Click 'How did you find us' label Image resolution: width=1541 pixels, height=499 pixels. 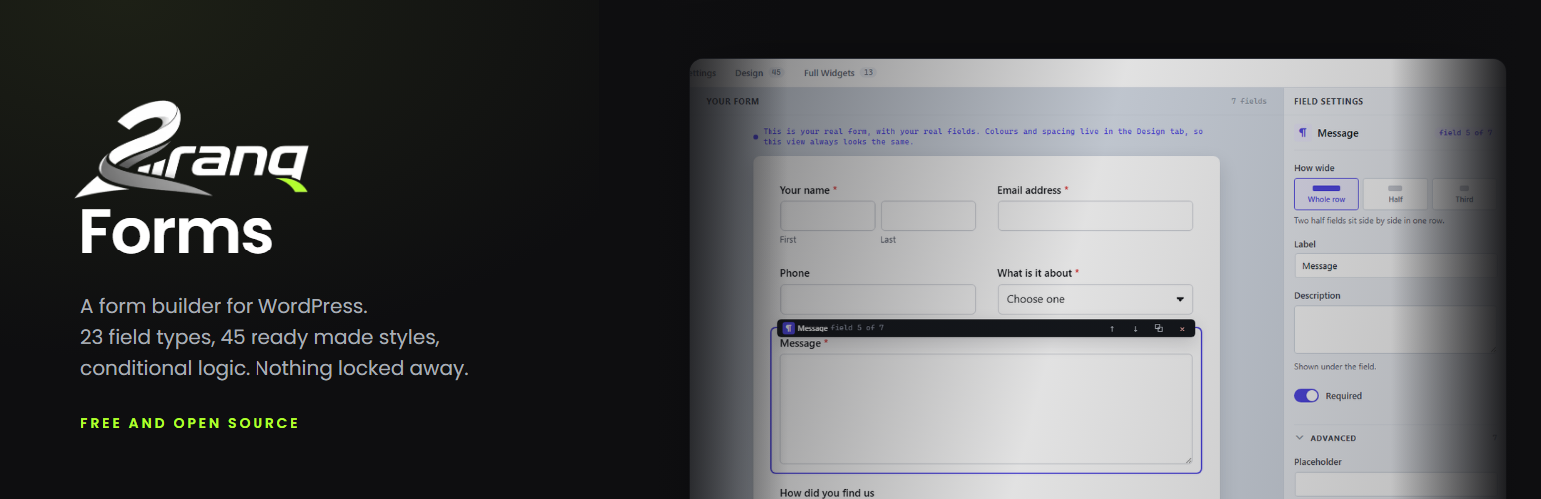point(827,492)
